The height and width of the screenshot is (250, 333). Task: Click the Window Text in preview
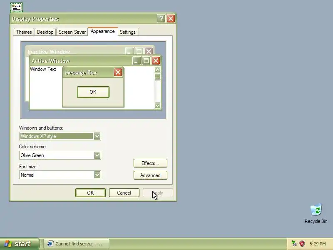click(43, 69)
